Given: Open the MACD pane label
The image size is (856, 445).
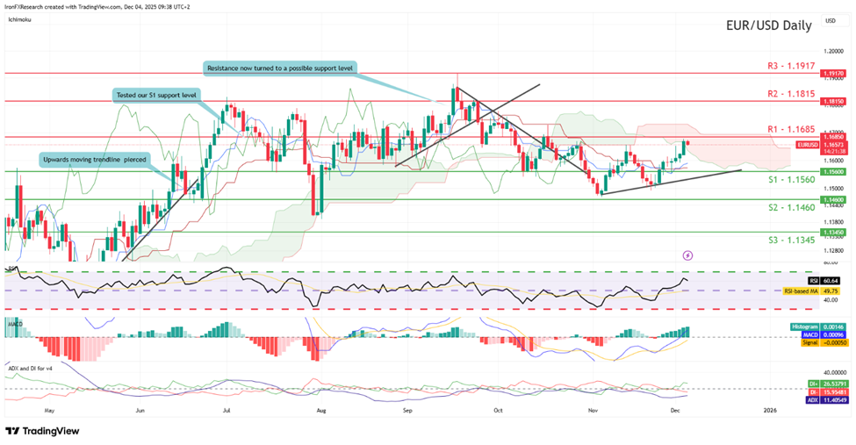Looking at the screenshot, I should pyautogui.click(x=14, y=321).
